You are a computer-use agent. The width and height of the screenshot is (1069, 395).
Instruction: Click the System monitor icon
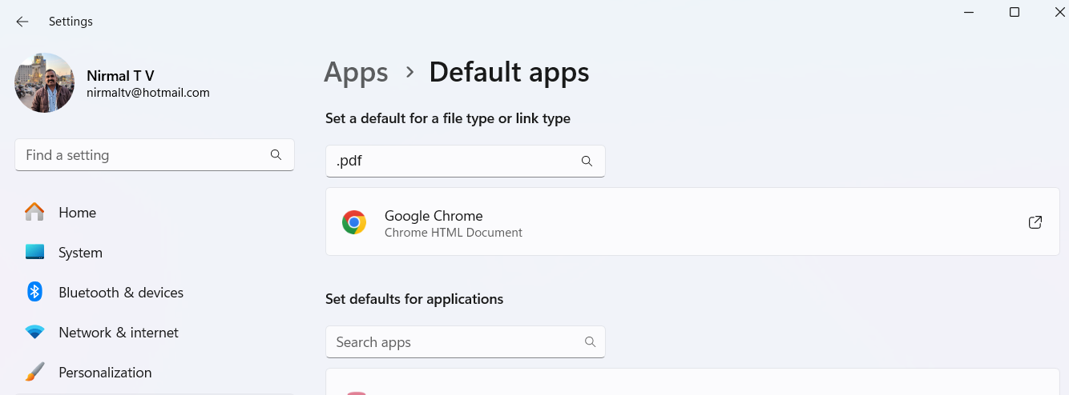(34, 252)
